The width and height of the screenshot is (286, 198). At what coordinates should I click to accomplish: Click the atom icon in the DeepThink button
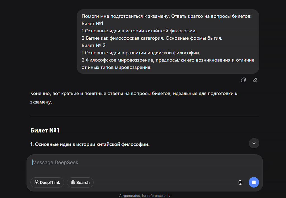pos(36,182)
